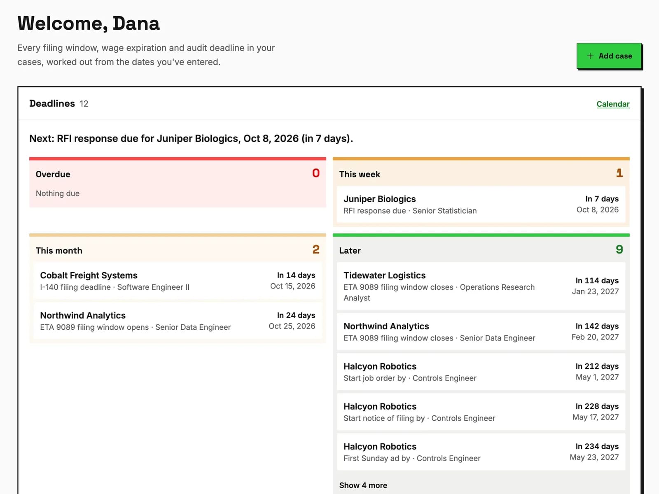Click the This week section heading

[359, 174]
